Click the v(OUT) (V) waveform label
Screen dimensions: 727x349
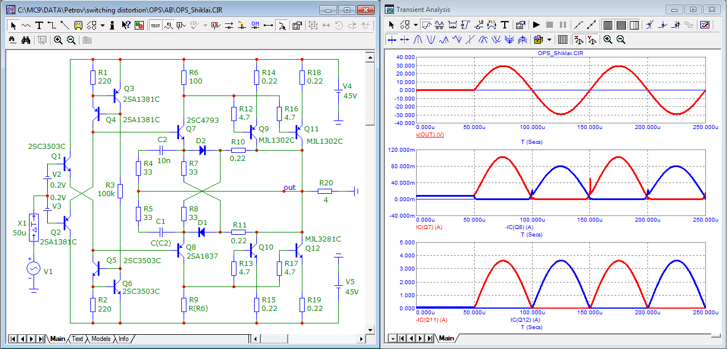tap(429, 134)
